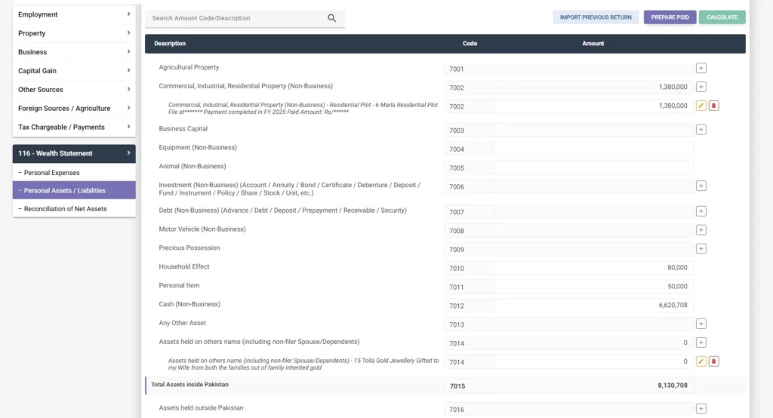Click the Agricultural Property label
The width and height of the screenshot is (773, 418).
click(x=189, y=67)
